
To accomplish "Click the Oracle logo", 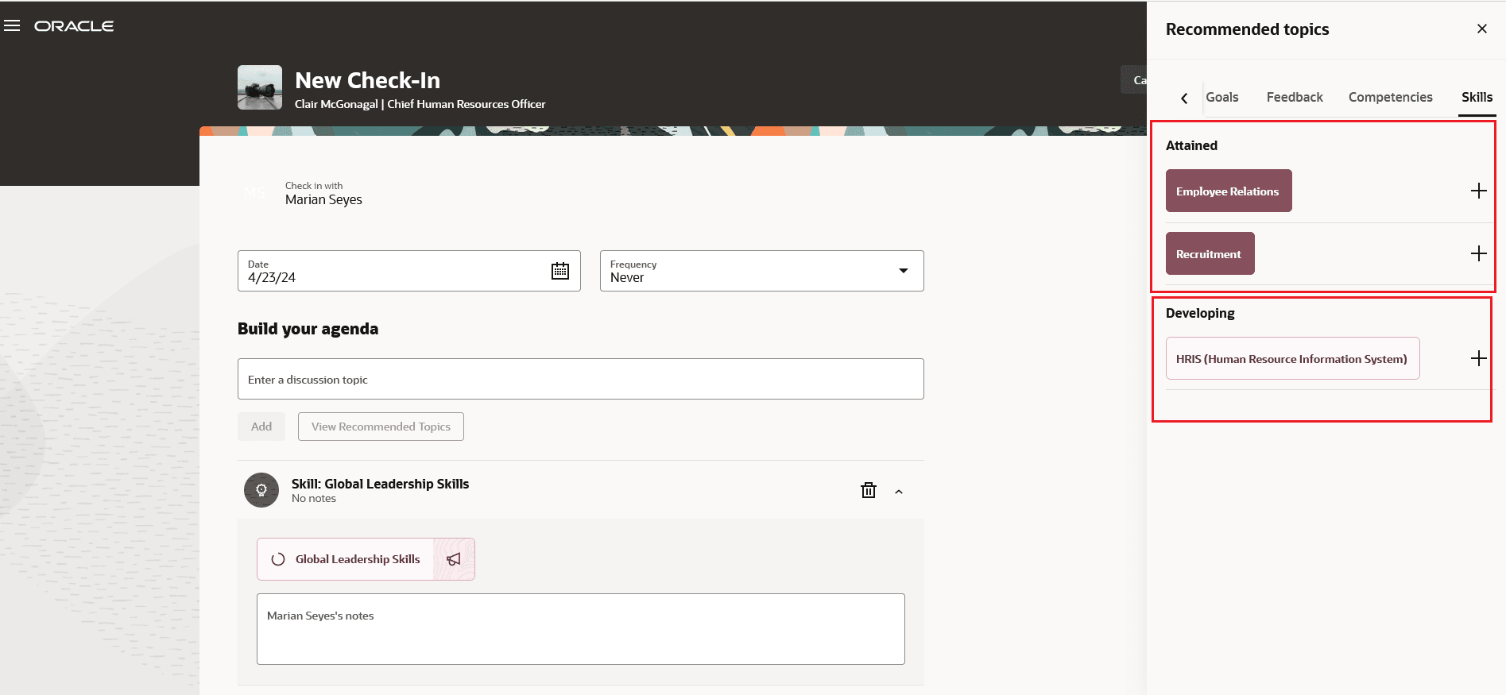I will coord(74,26).
